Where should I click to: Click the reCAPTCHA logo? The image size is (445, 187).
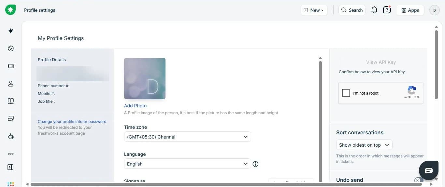click(x=412, y=90)
